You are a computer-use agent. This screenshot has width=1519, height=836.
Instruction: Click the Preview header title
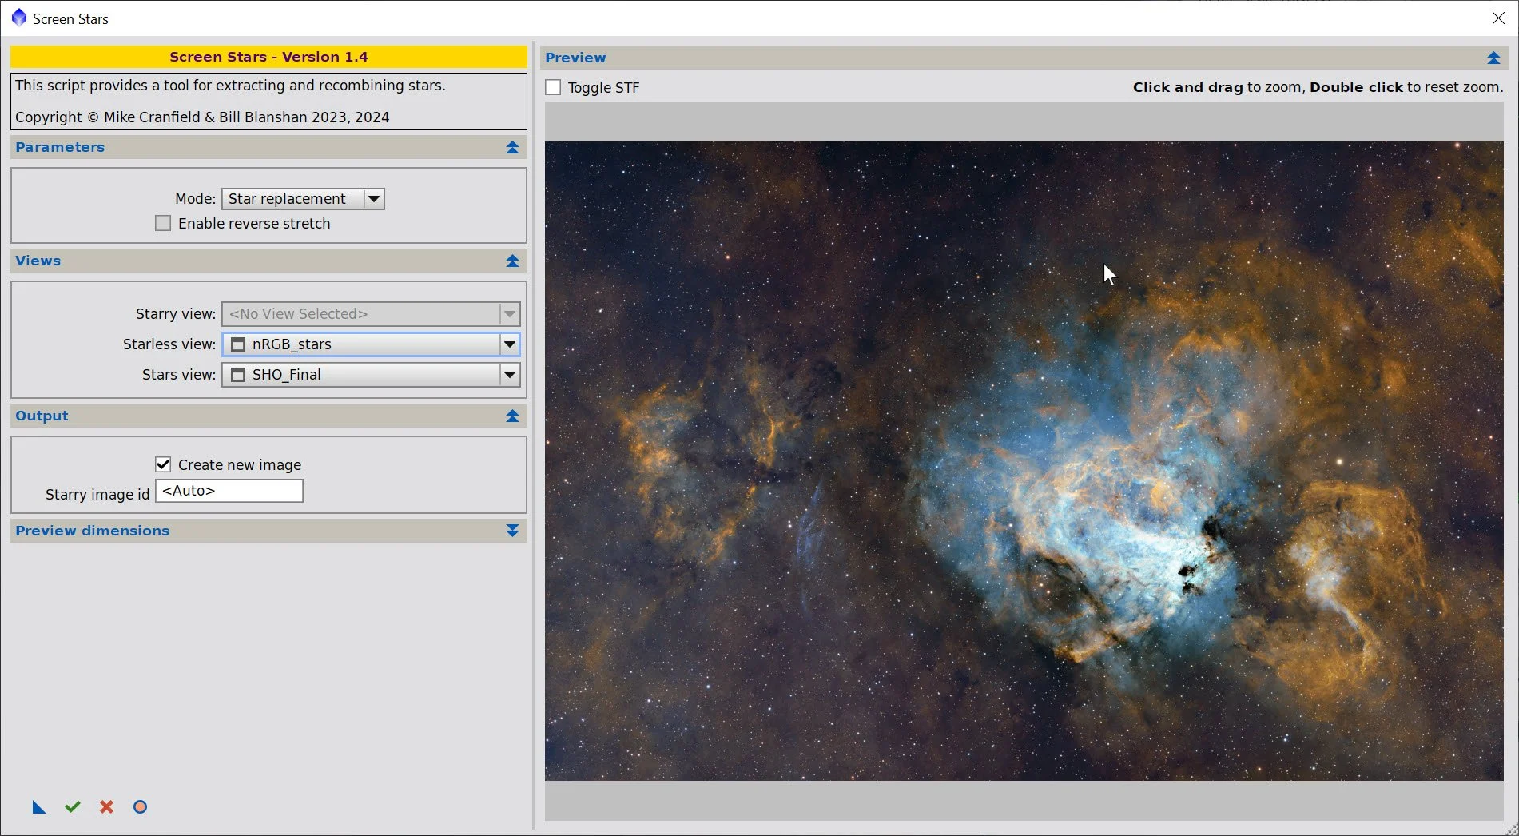(x=575, y=58)
